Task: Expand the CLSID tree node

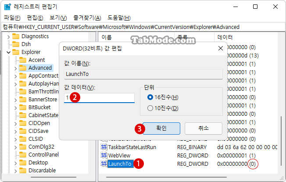Action: 15,139
